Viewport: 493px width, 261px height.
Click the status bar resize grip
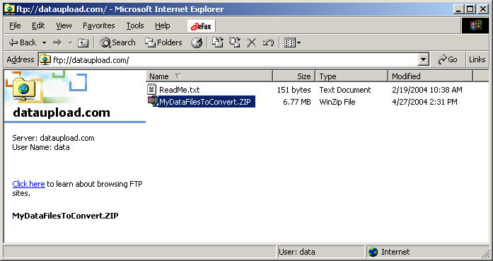click(486, 253)
